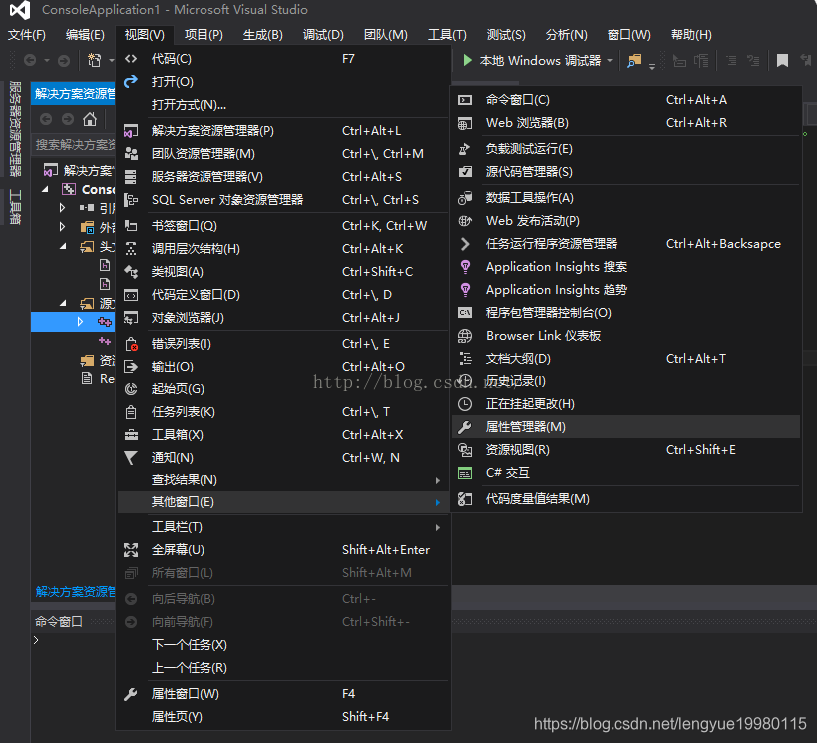Select 程序包管理器控制台(O) entry
The image size is (817, 743).
coord(625,313)
